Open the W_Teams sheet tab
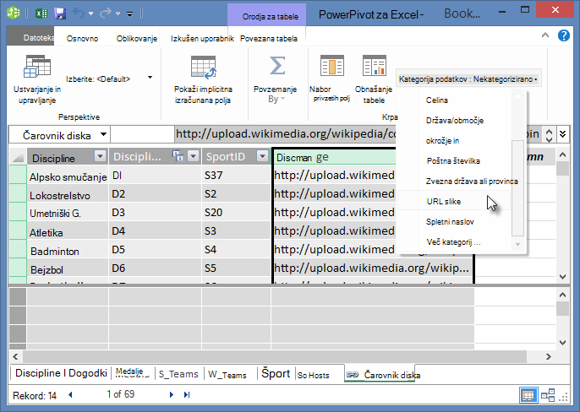Viewport: 580px width, 412px height. click(x=227, y=374)
